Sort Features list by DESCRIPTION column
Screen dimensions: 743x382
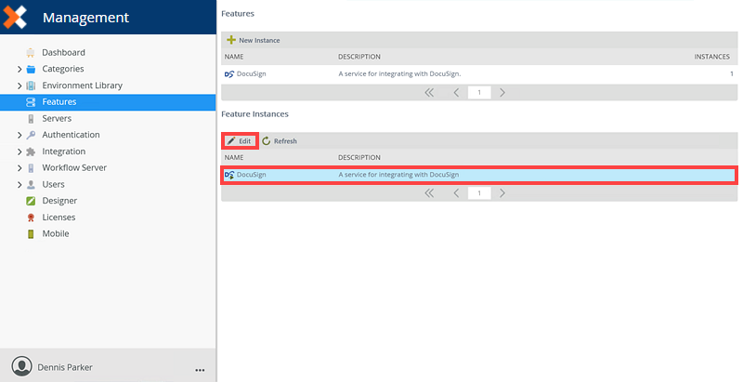[x=359, y=57]
